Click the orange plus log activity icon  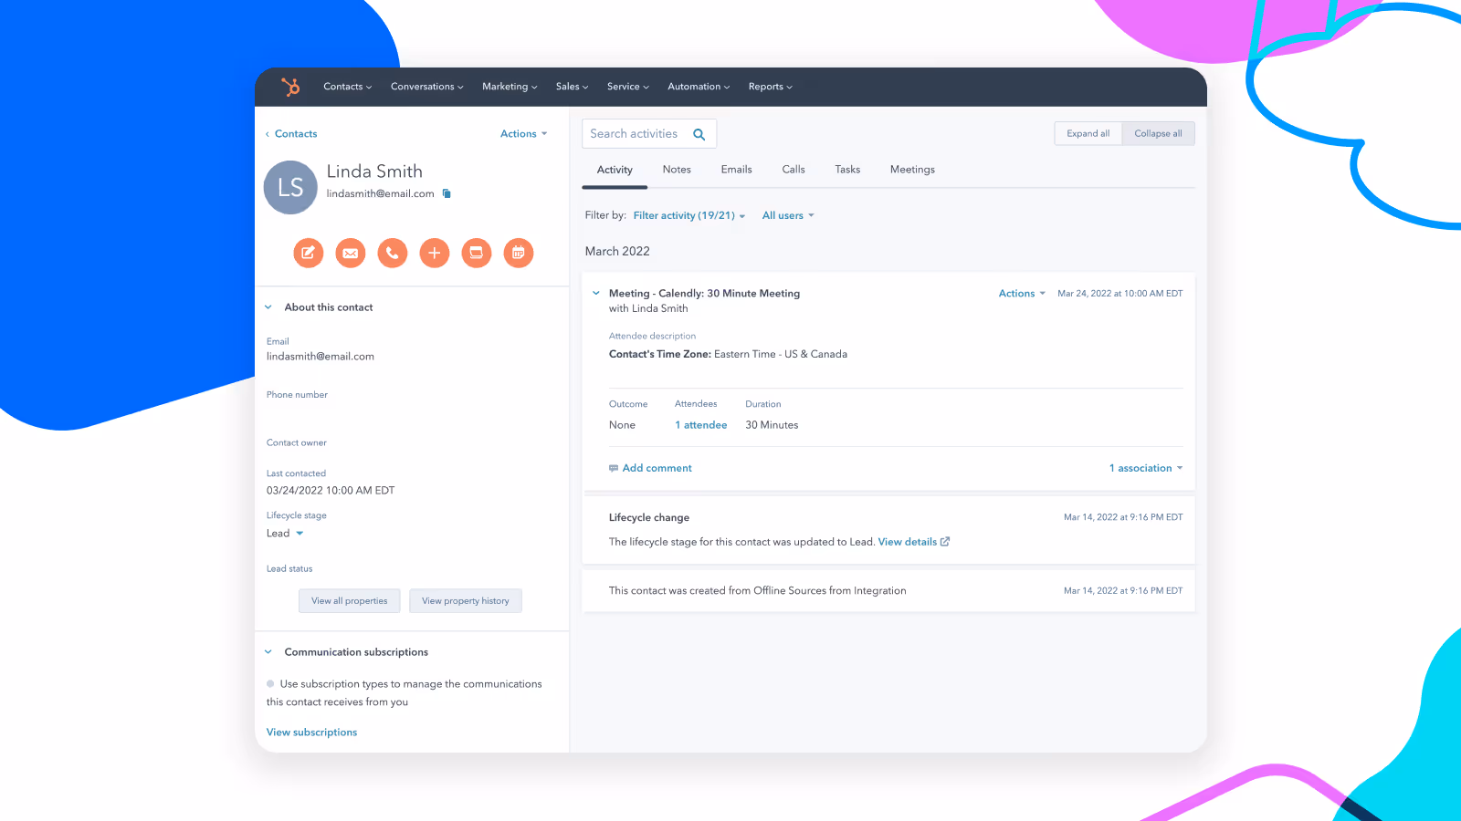pos(435,253)
